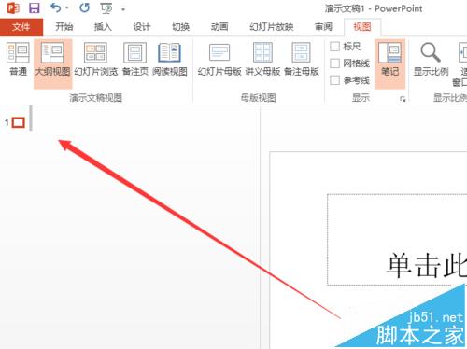Screen dimensions: 467x349
Task: Switch to the 插入 ribbon tab
Action: click(x=103, y=27)
